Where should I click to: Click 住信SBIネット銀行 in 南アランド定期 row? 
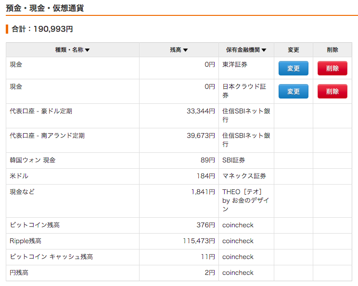pos(246,140)
